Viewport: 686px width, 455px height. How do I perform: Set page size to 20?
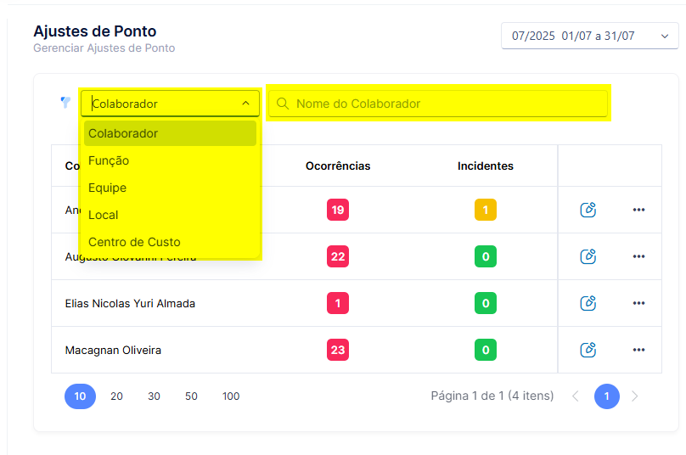coord(116,396)
